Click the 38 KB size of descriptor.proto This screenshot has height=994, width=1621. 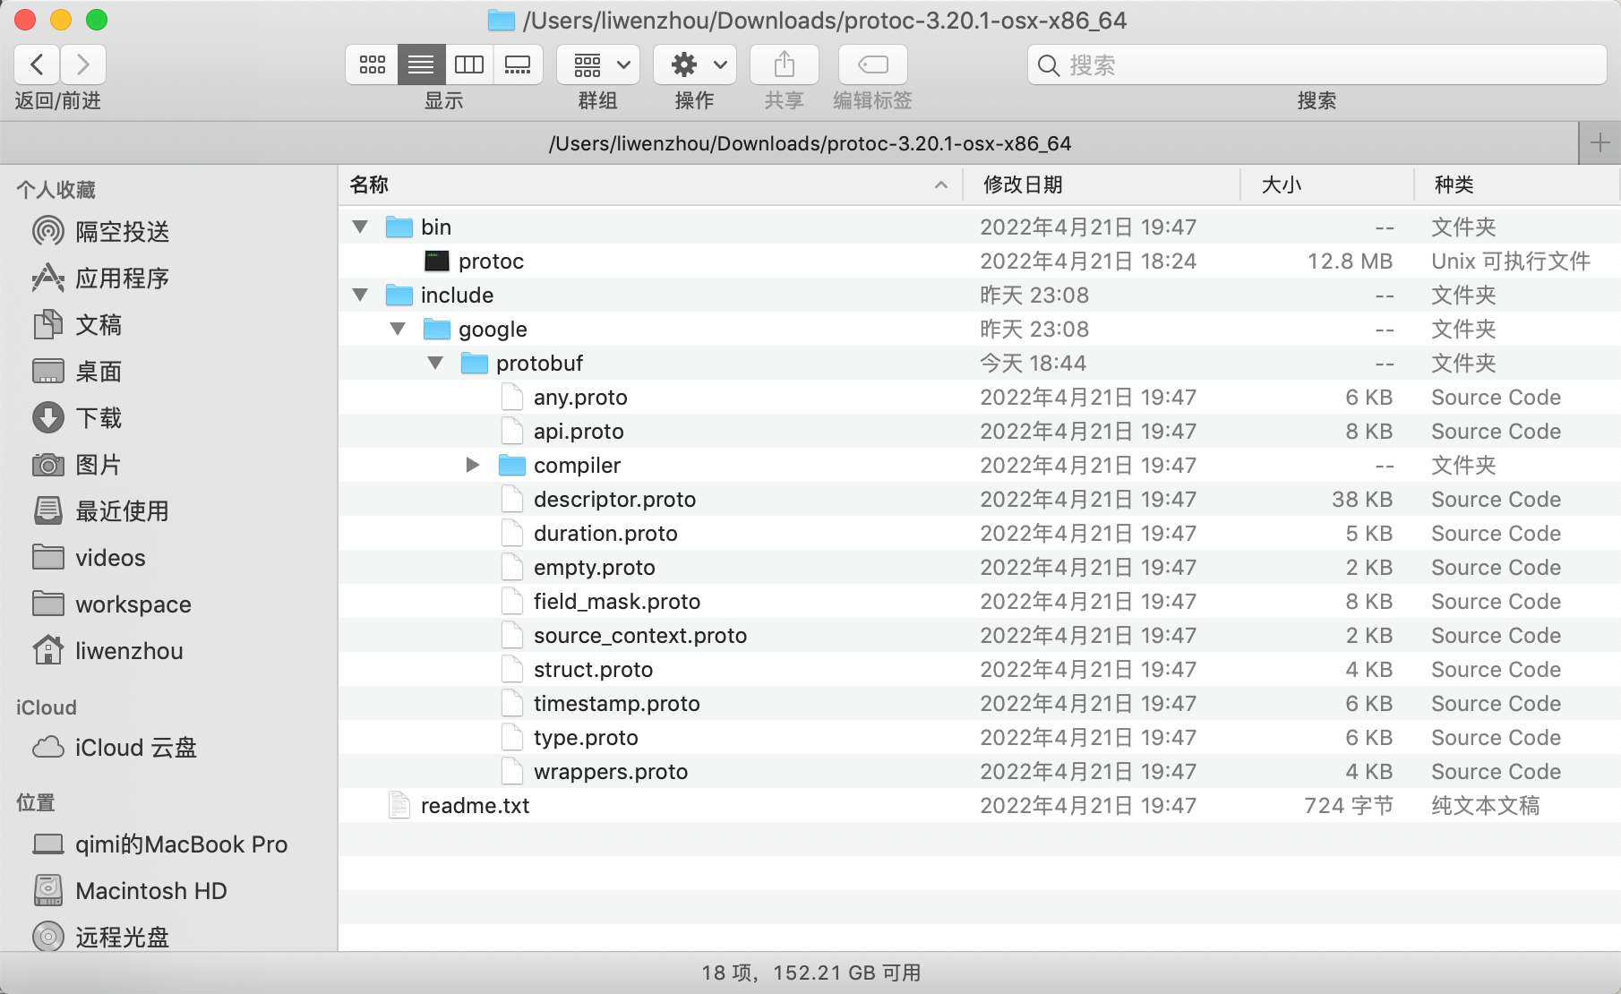pyautogui.click(x=1362, y=499)
